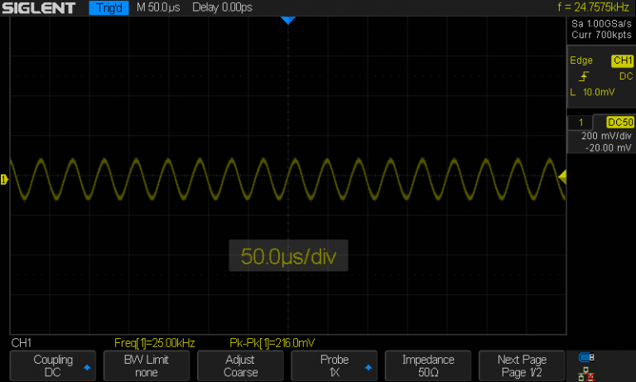636x382 pixels.
Task: Click the yellow trigger level arrow on right edge
Action: pos(562,176)
